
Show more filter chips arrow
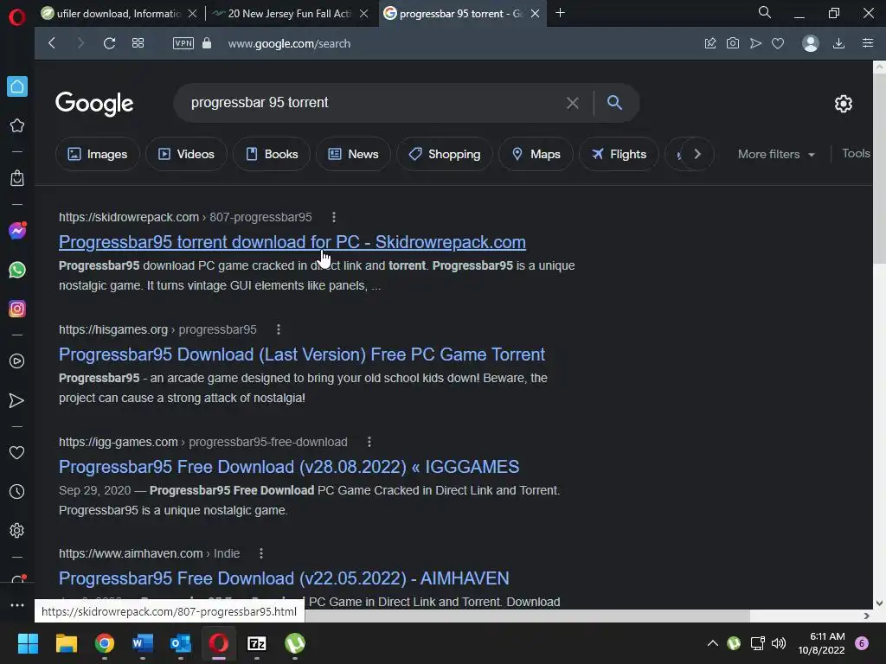[697, 154]
